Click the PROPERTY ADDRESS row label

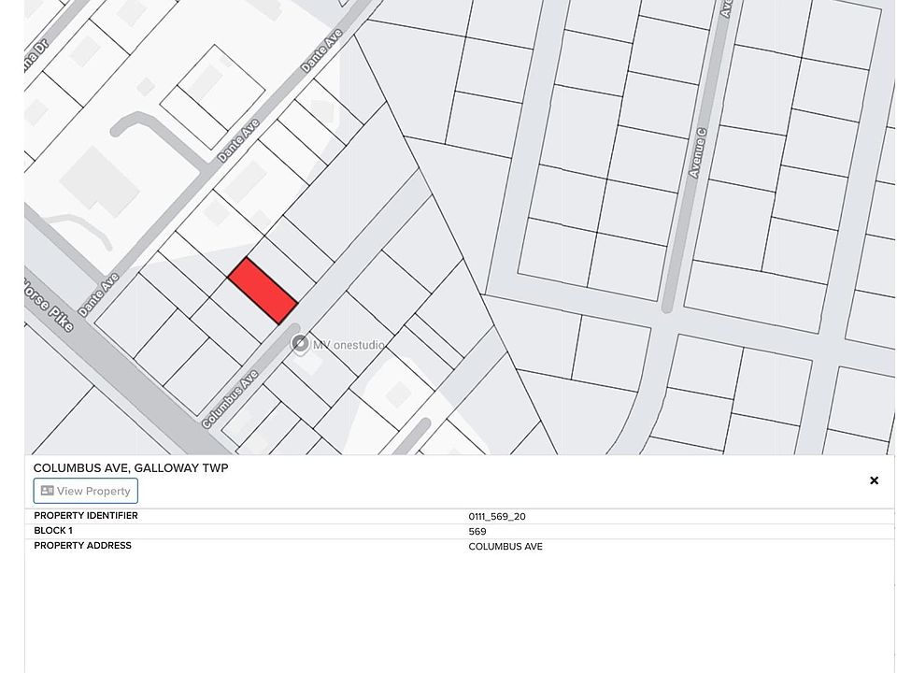pos(82,546)
